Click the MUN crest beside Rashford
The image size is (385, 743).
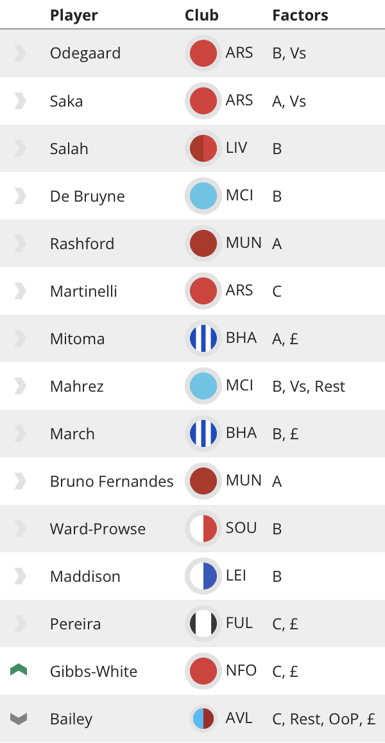pyautogui.click(x=203, y=243)
